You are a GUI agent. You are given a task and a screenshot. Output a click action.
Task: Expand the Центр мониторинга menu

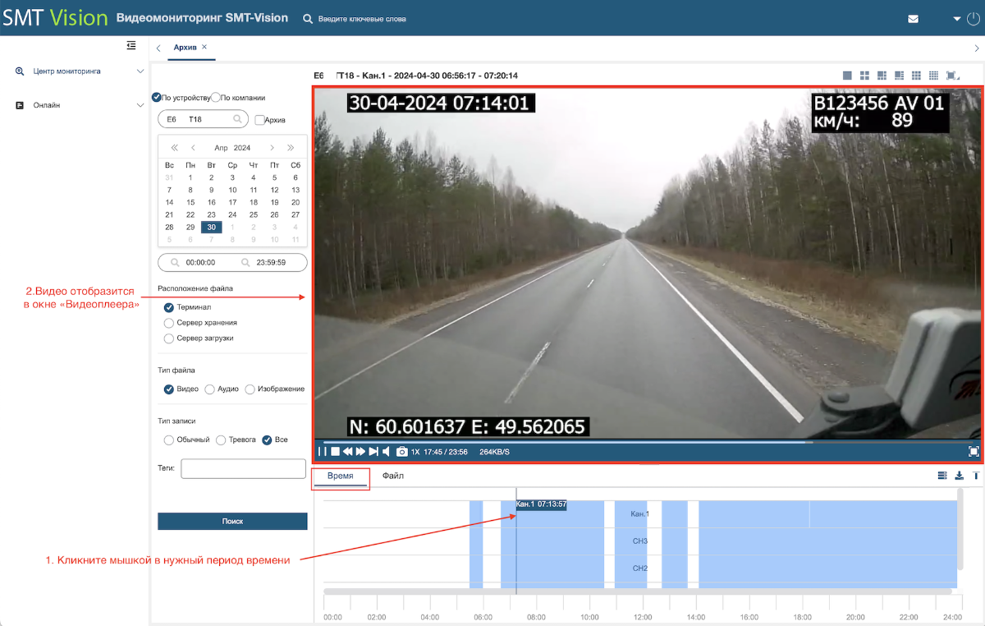pyautogui.click(x=80, y=71)
